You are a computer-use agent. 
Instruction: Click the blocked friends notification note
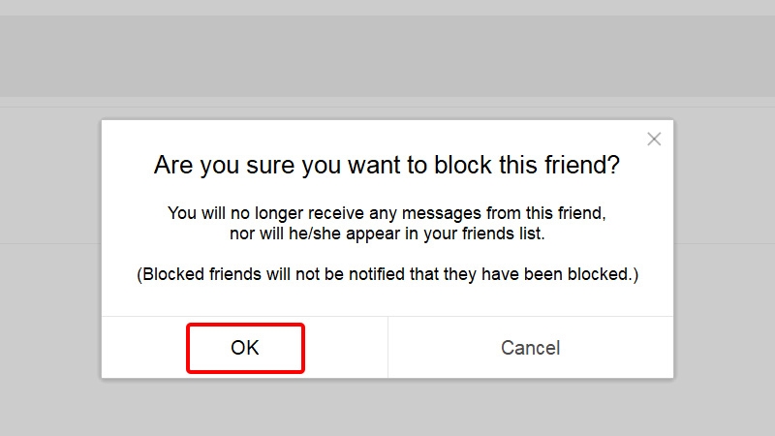[x=387, y=274]
